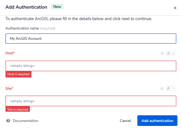Image resolution: width=181 pixels, height=128 pixels.
Task: Click the red Site field label
Action: tap(9, 88)
